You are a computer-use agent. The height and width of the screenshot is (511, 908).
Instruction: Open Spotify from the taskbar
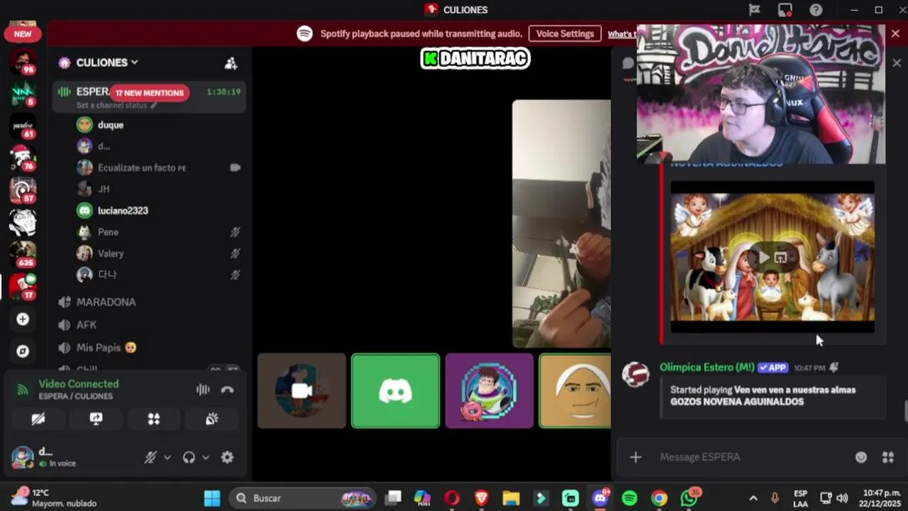(629, 498)
